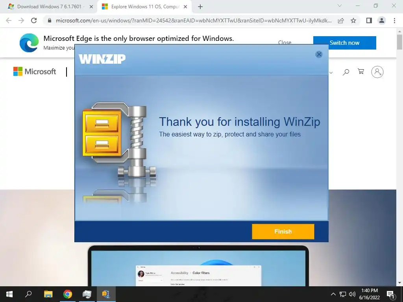This screenshot has height=302, width=403.
Task: Open taskbar search magnifier
Action: click(28, 294)
